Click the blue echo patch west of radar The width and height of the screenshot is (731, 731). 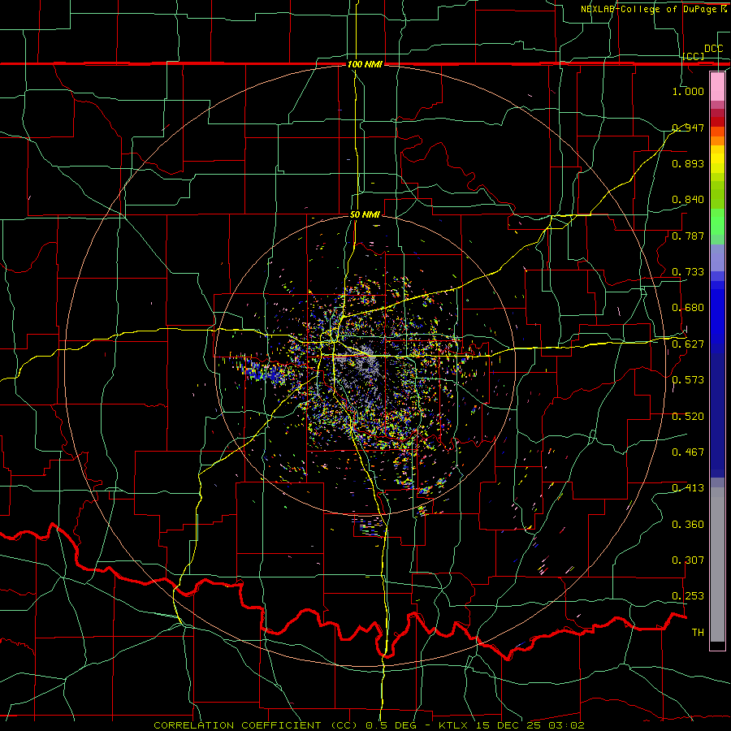coord(264,371)
